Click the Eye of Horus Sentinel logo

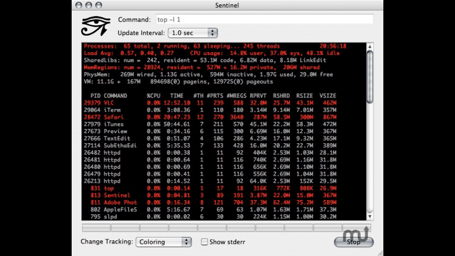(x=96, y=26)
